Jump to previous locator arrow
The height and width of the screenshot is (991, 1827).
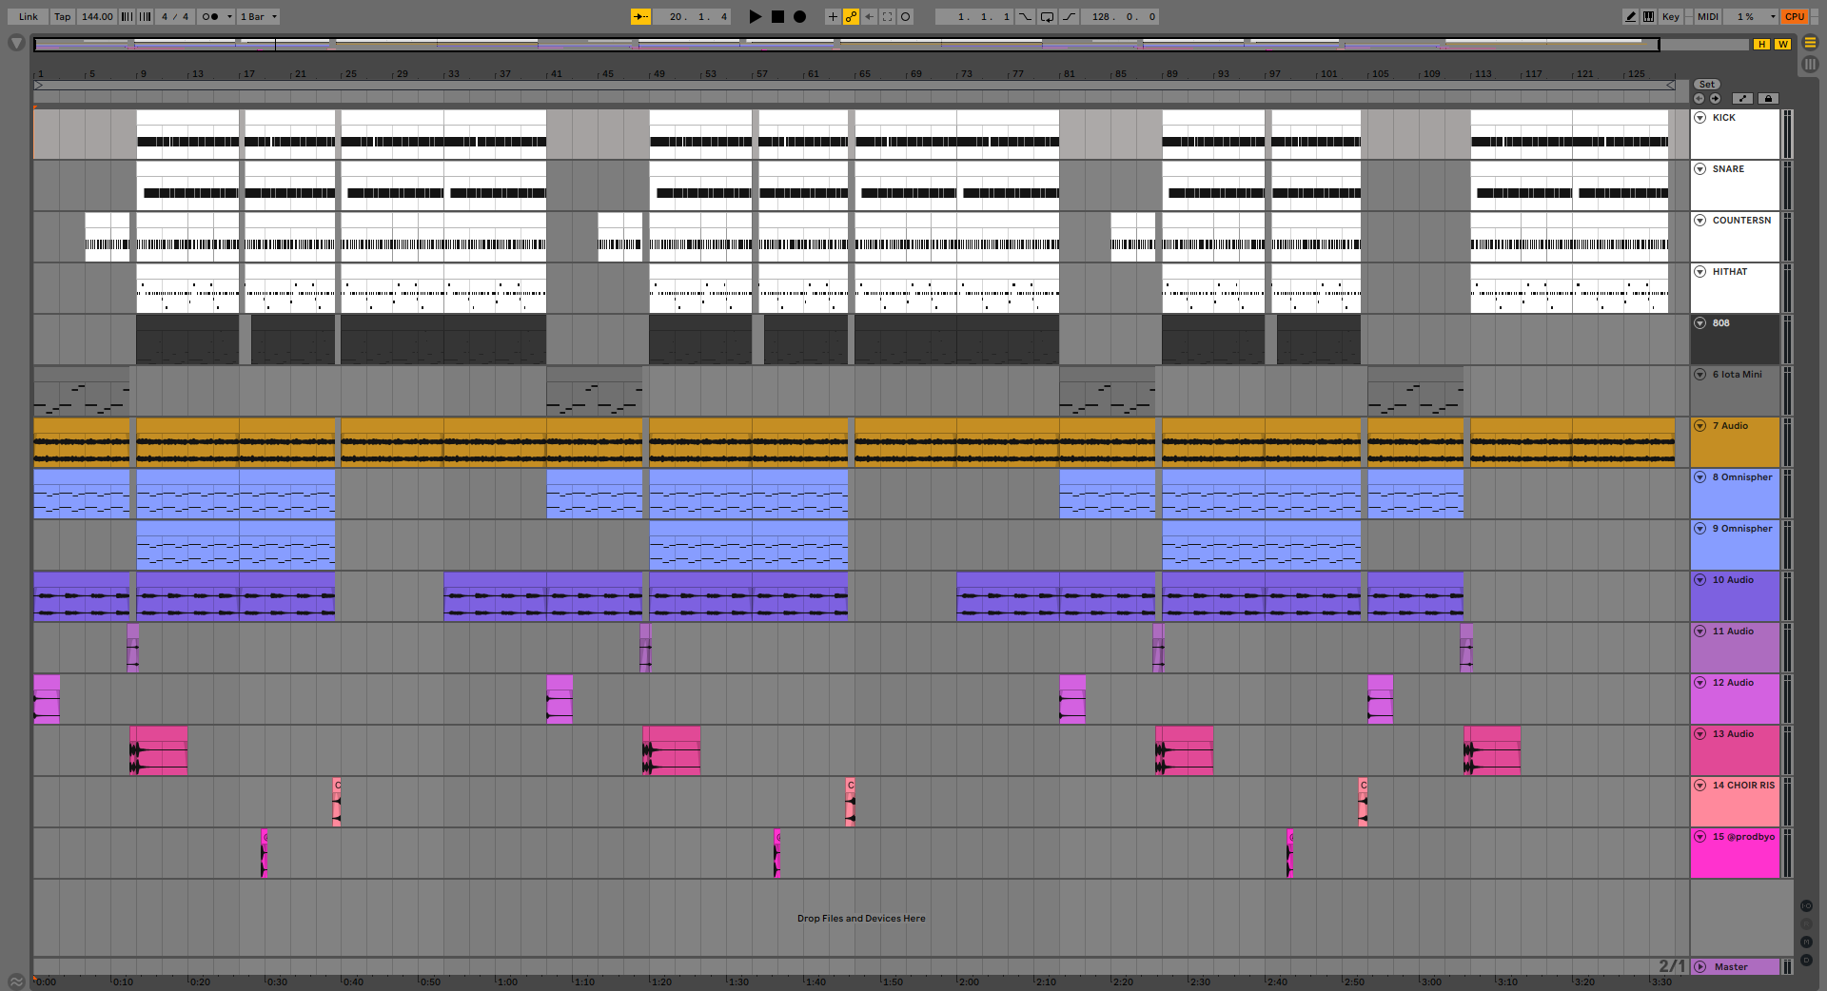tap(1699, 99)
